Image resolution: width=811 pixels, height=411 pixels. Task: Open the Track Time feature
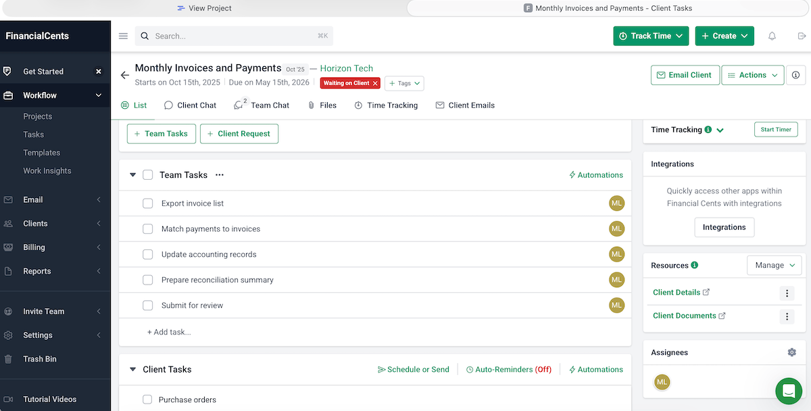[649, 35]
